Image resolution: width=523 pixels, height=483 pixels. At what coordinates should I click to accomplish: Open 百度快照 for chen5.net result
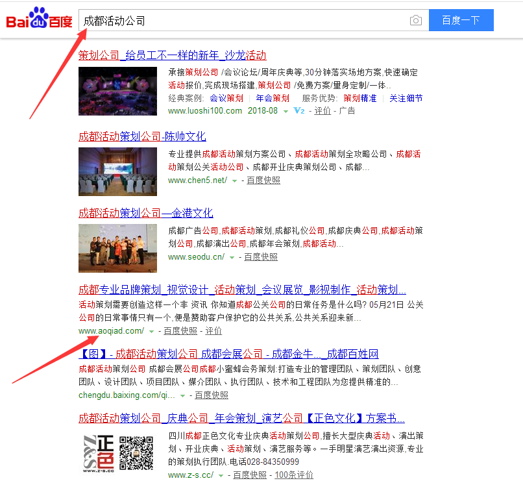coord(263,180)
